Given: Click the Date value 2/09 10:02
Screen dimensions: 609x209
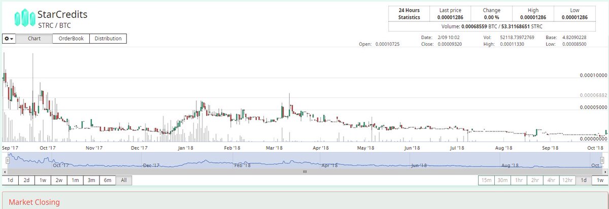Looking at the screenshot, I should tap(449, 38).
